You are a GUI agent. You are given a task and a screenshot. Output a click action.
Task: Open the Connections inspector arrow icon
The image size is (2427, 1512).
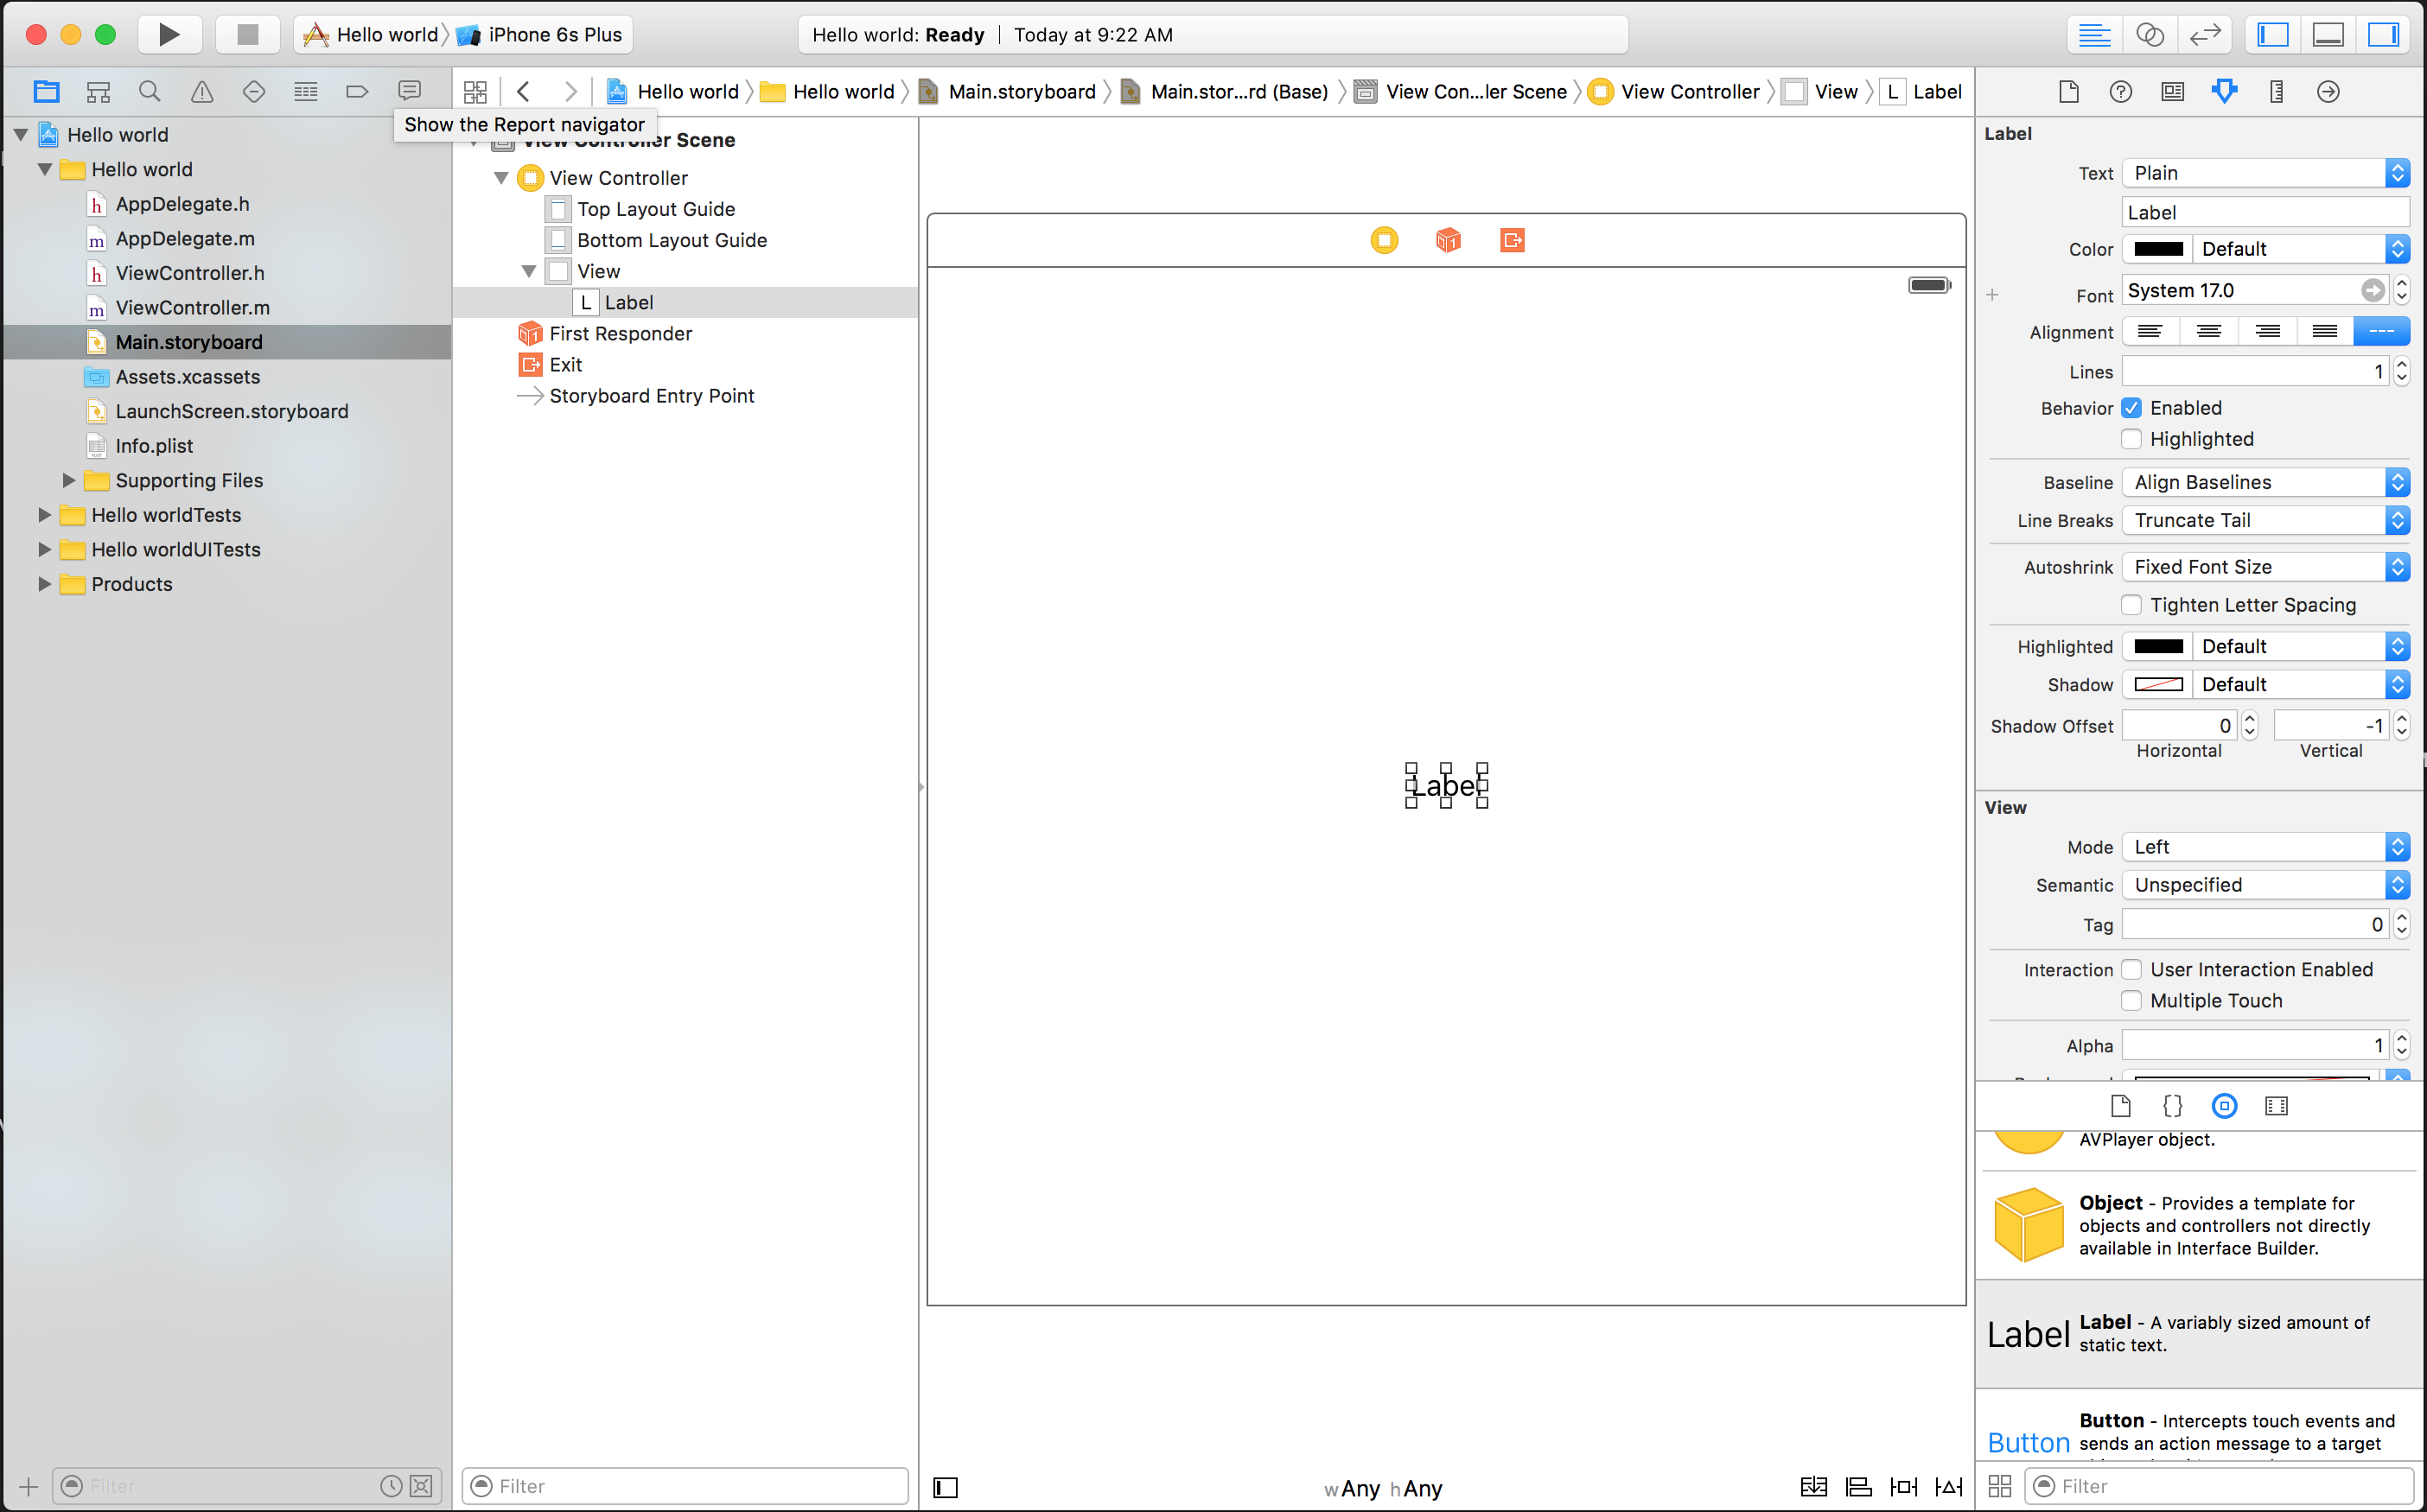[x=2328, y=91]
